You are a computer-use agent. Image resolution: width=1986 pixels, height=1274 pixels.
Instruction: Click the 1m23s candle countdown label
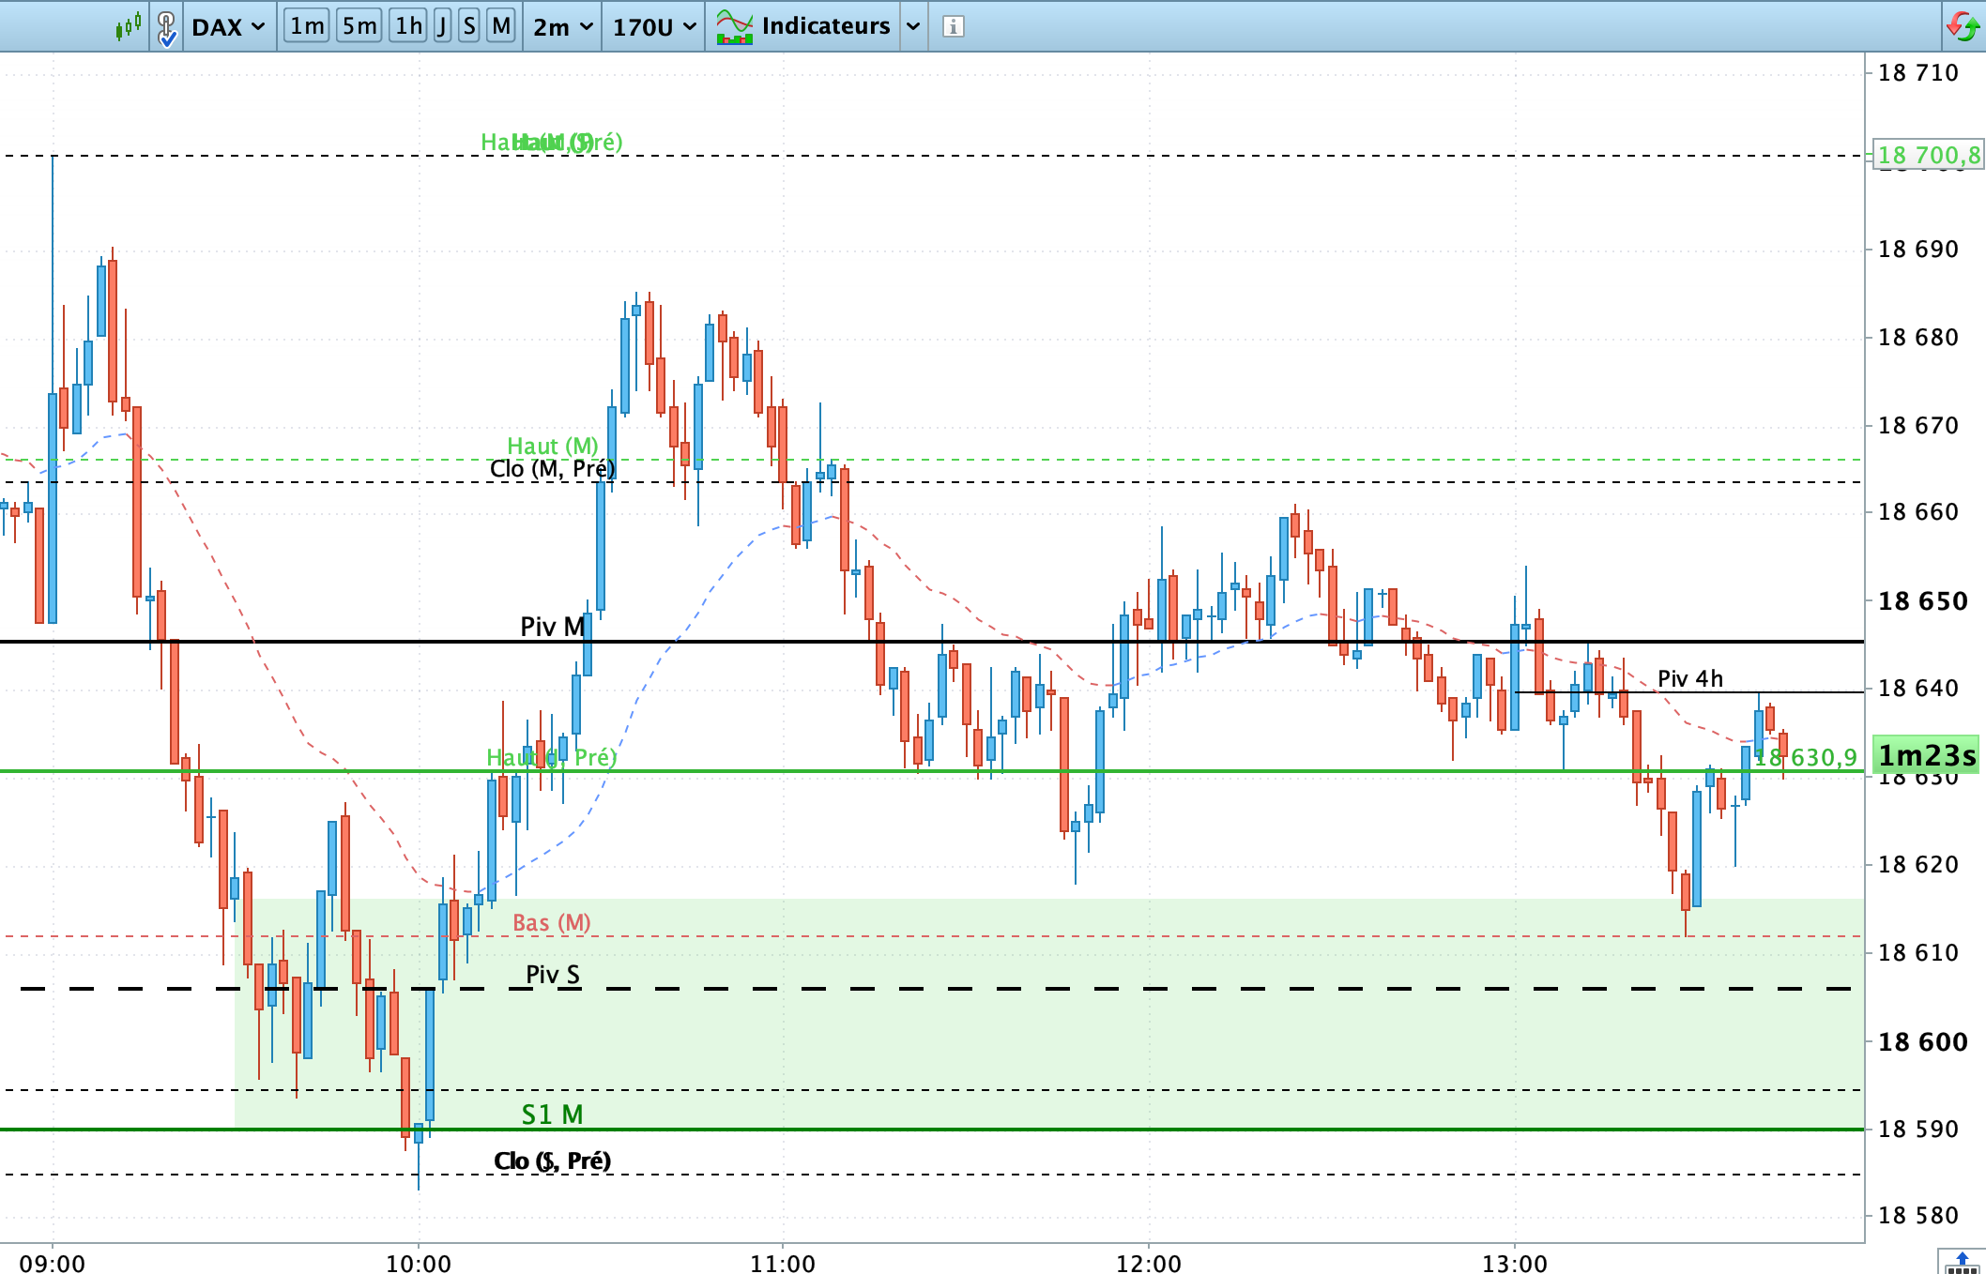pos(1926,755)
